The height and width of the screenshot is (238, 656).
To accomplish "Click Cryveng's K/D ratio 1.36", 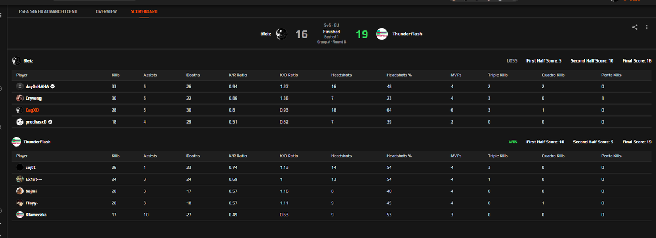I will 284,98.
